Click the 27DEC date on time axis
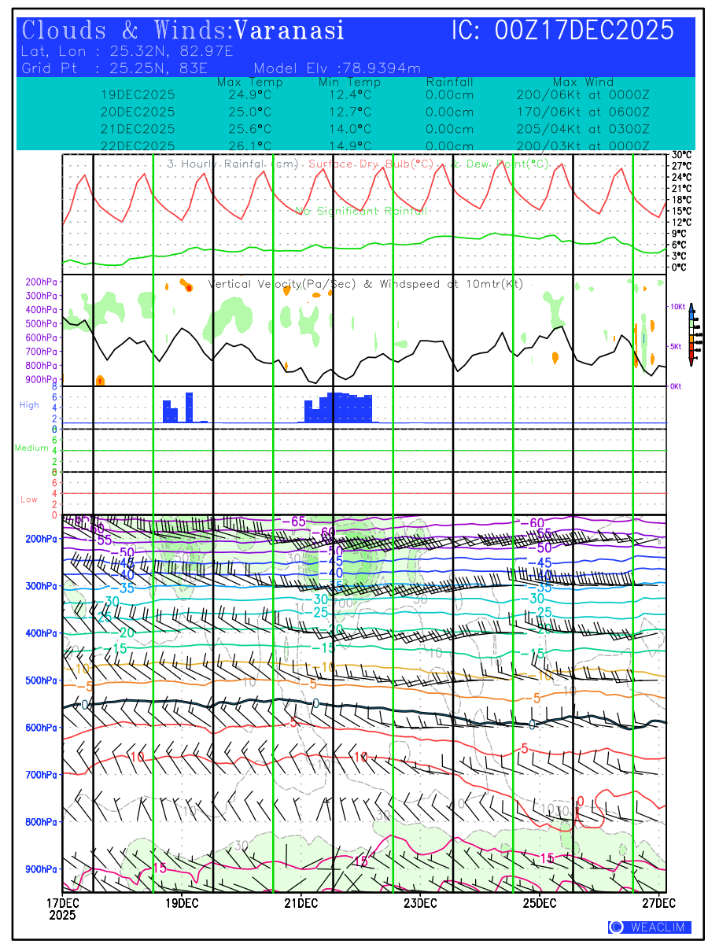The height and width of the screenshot is (944, 708). [658, 902]
